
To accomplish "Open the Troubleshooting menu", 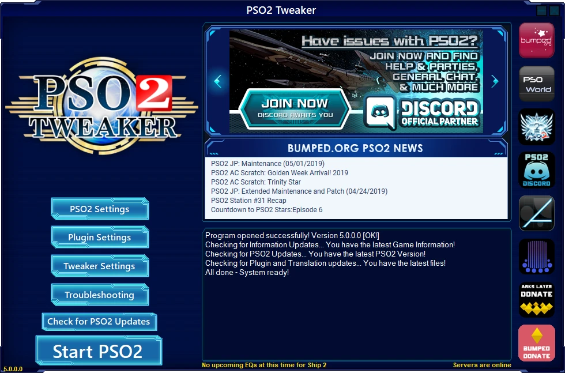I will pos(99,295).
